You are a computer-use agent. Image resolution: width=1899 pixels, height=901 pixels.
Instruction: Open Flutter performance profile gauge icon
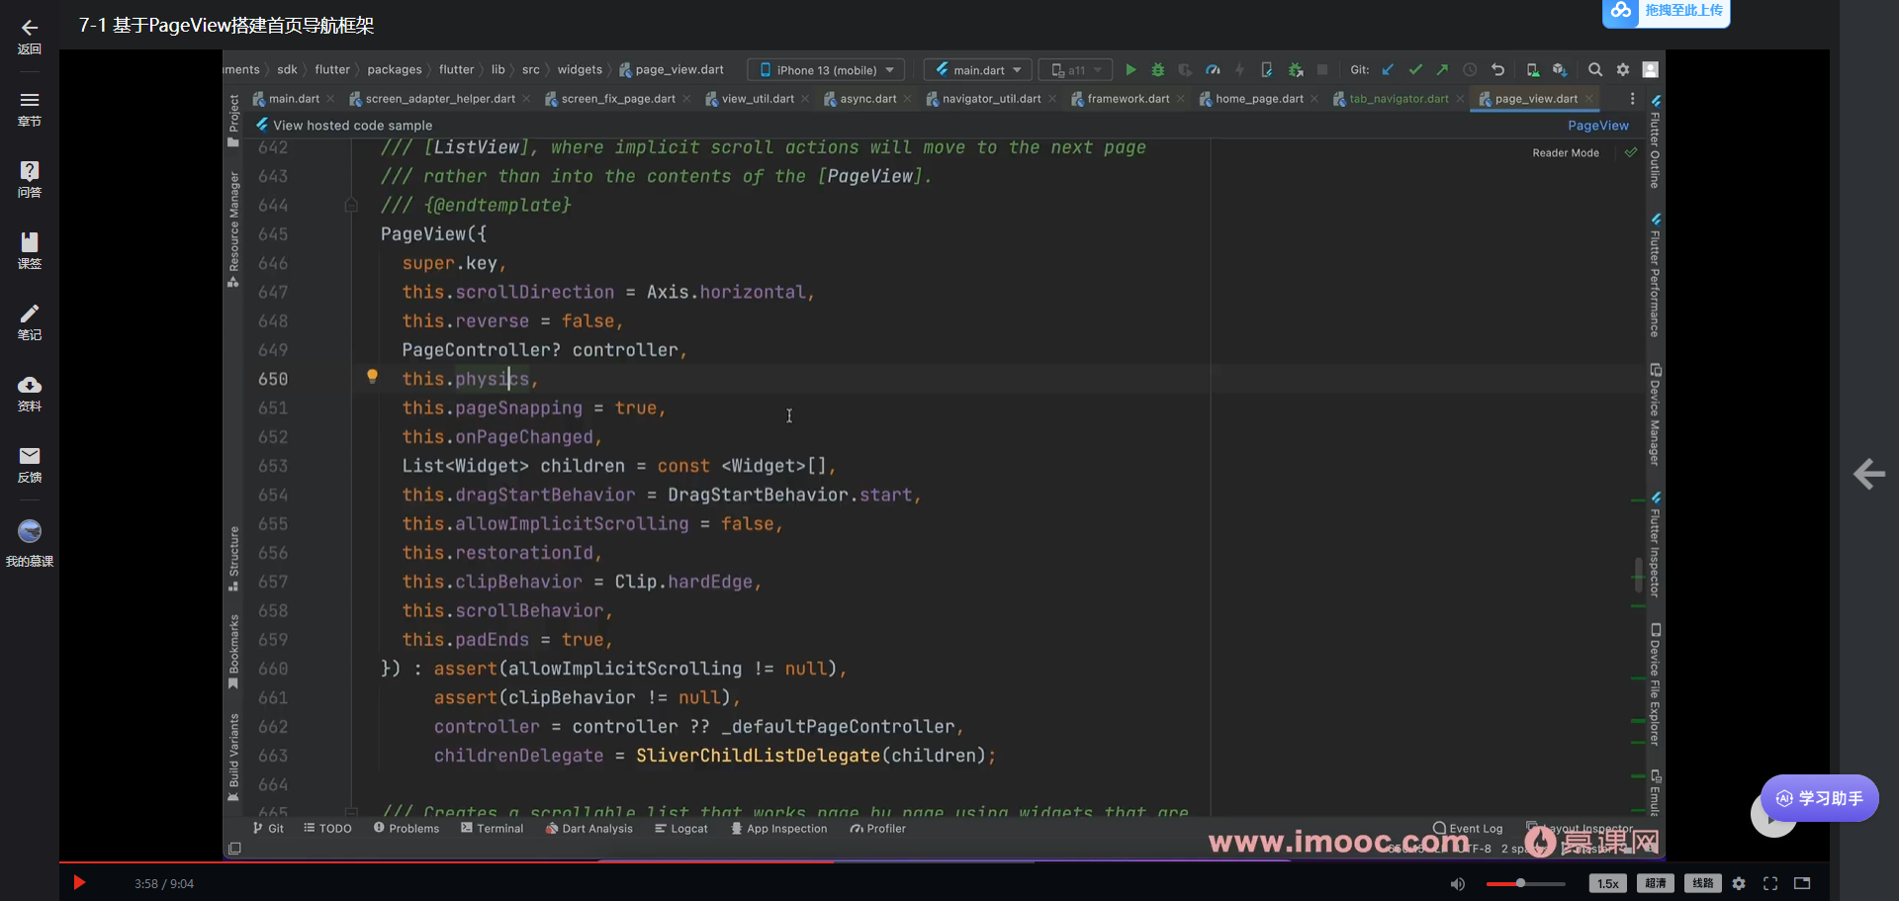(1213, 70)
